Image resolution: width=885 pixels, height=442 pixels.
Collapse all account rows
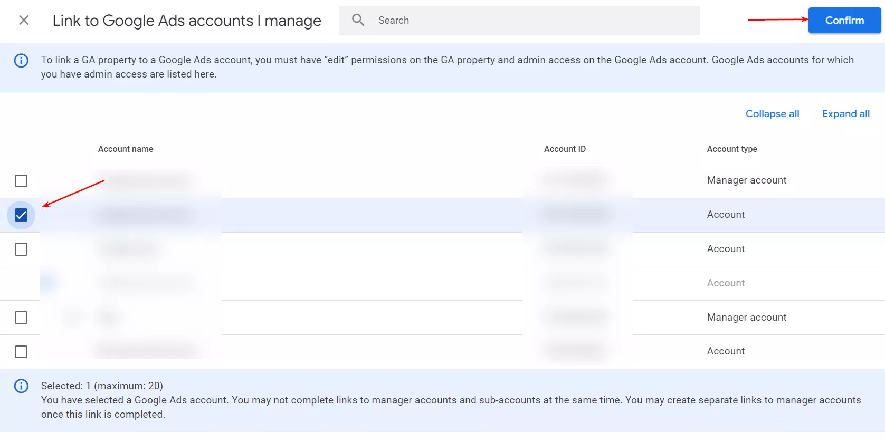click(772, 114)
